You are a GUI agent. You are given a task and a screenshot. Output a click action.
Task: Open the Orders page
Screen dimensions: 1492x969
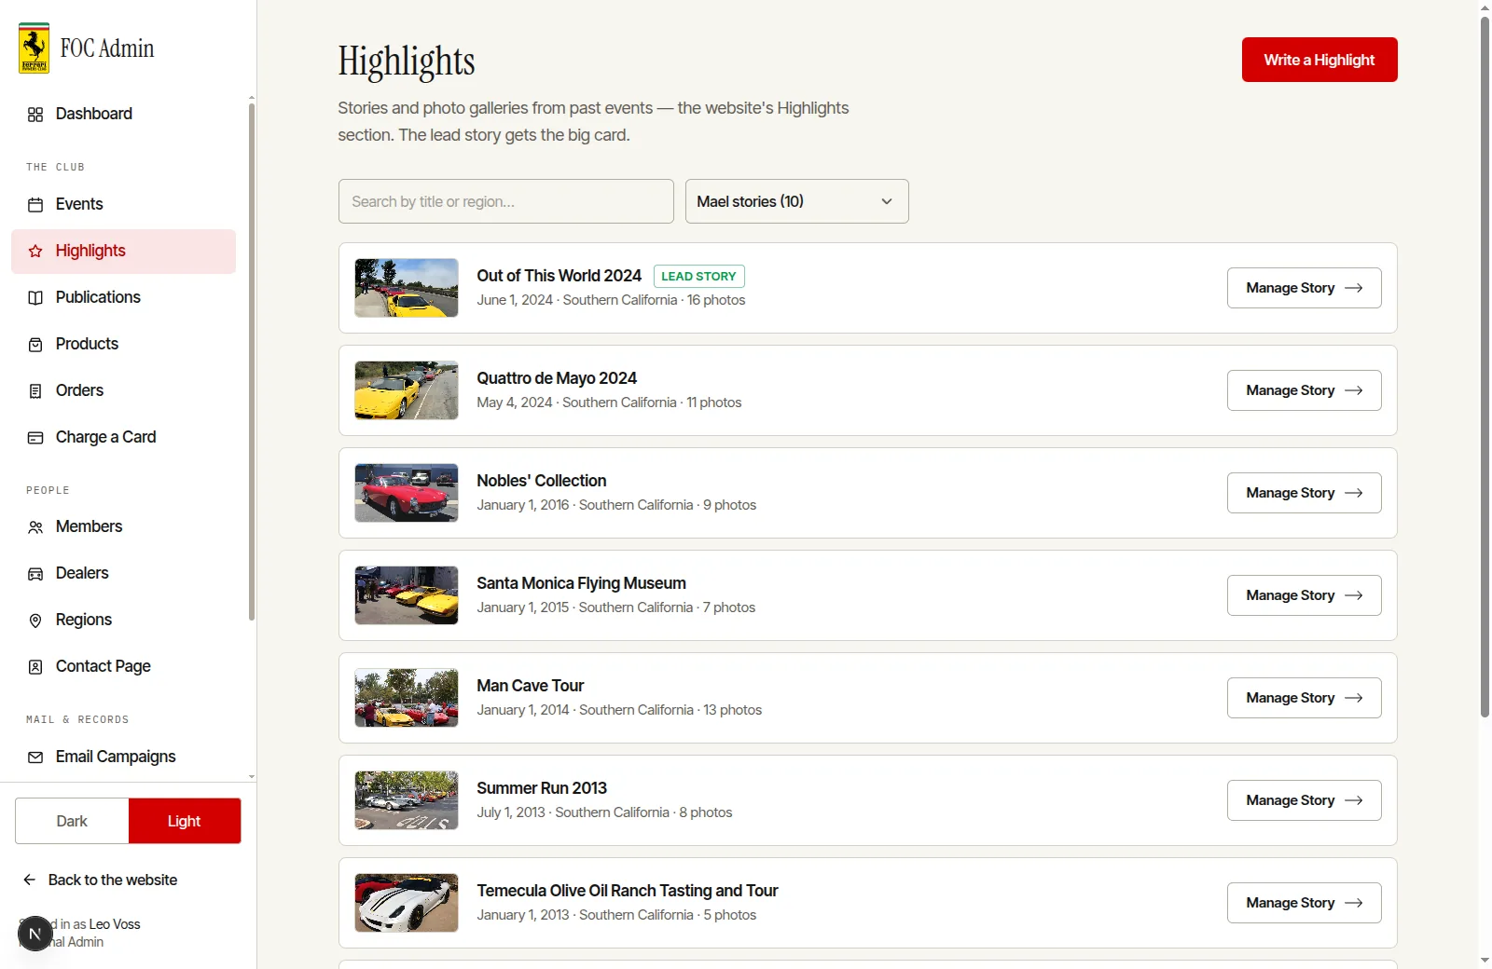click(x=123, y=390)
